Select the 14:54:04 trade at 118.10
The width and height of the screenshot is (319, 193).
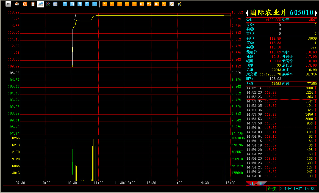(x=281, y=137)
